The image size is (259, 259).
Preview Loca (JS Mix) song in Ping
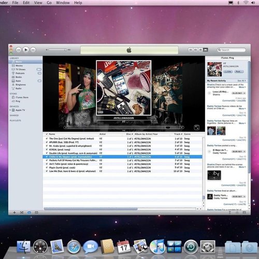209,93
